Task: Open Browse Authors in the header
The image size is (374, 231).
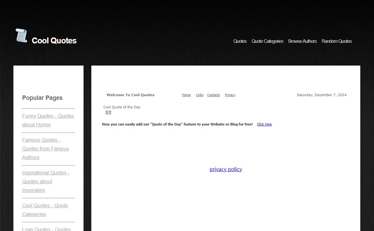Action: tap(302, 41)
